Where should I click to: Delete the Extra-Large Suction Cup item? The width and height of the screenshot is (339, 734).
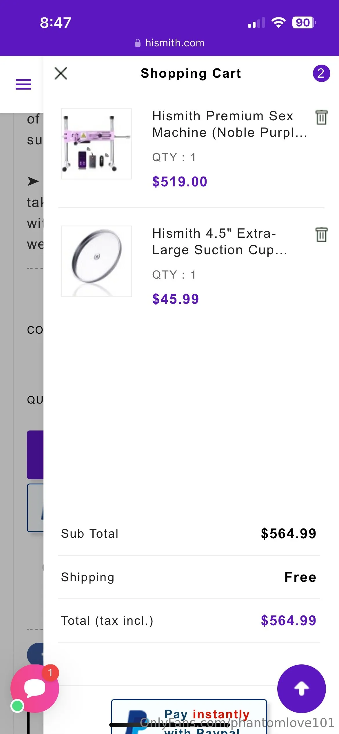[321, 235]
